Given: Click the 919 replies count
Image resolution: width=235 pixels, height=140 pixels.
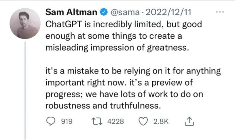Looking at the screenshot, I should (67, 122).
